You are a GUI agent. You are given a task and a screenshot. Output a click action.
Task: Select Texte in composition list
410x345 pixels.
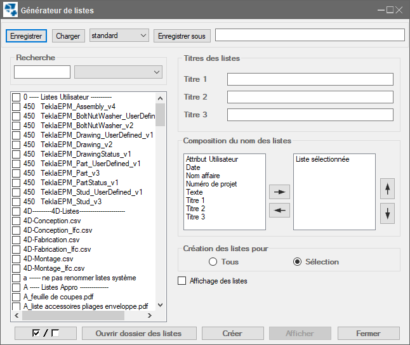click(194, 192)
